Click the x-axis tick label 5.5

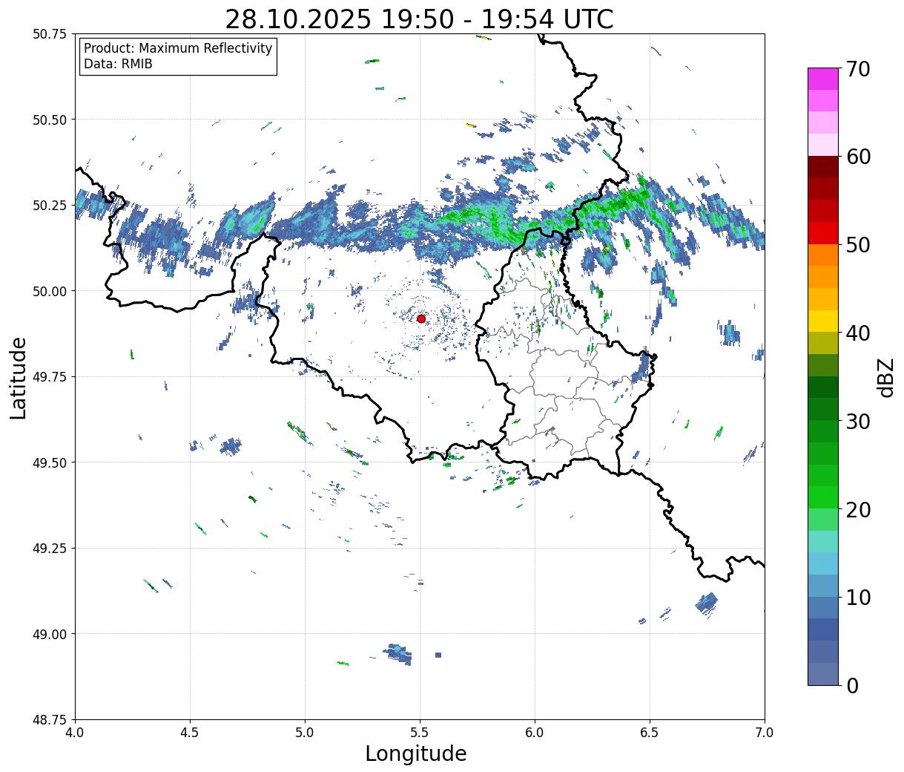tap(420, 733)
